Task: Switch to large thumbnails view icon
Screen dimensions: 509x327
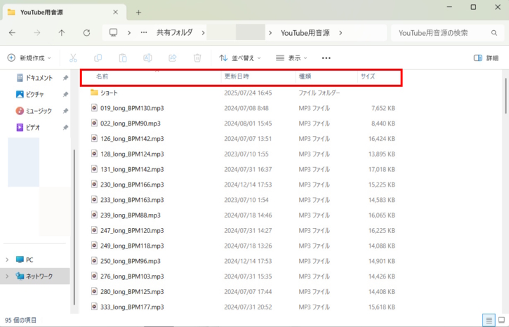Action: point(502,319)
